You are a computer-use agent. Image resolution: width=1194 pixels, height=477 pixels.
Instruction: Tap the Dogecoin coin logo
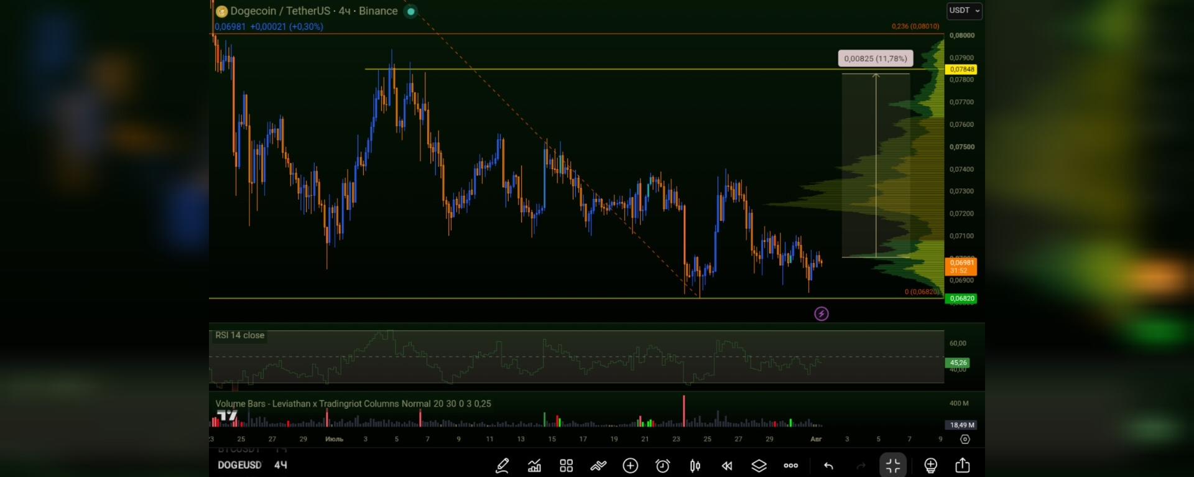tap(221, 11)
